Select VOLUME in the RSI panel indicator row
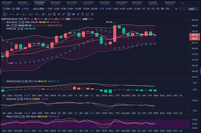The width and height of the screenshot is (201, 133). (x=18, y=131)
